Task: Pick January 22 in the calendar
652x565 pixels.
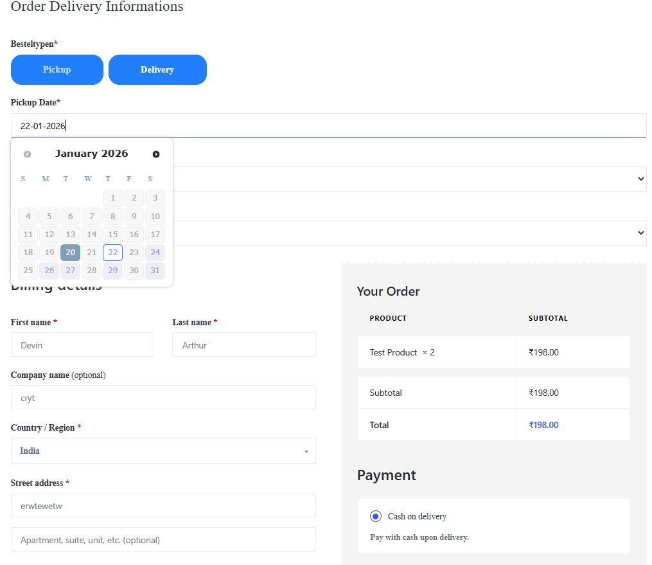Action: (x=112, y=253)
